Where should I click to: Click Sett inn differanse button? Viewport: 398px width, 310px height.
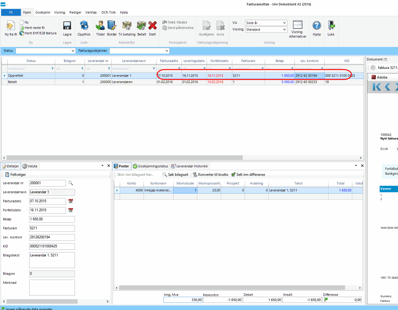[248, 175]
